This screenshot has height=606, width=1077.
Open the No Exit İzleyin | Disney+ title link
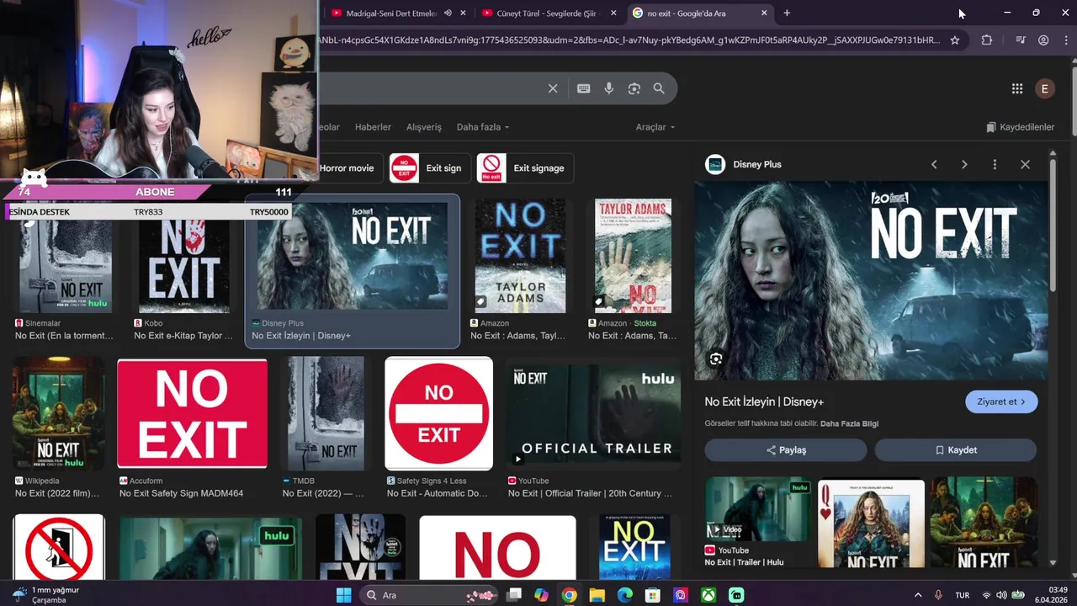(764, 401)
